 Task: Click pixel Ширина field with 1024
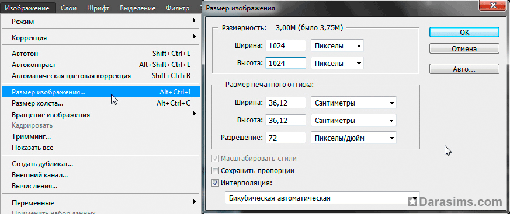[x=286, y=46]
